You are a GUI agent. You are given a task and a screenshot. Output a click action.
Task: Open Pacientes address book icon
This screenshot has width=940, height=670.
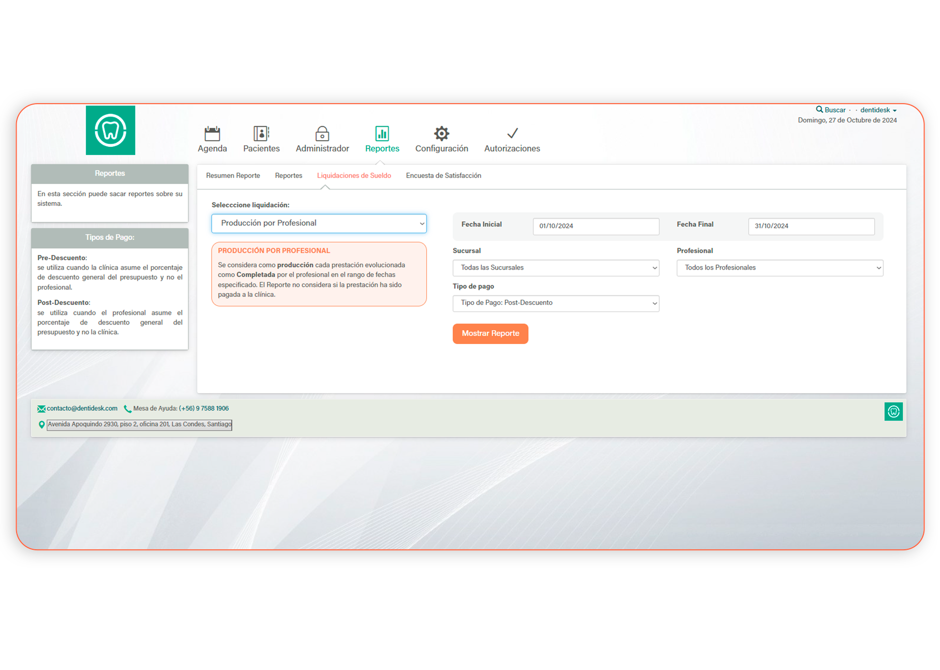(x=261, y=134)
